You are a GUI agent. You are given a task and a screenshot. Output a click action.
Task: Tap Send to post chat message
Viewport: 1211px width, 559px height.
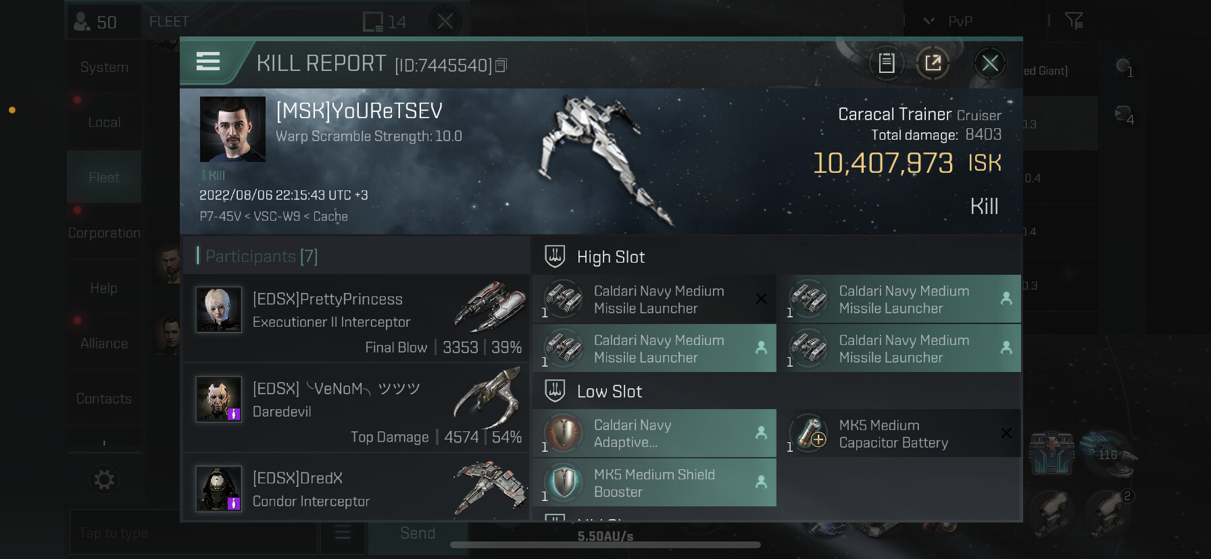point(418,533)
